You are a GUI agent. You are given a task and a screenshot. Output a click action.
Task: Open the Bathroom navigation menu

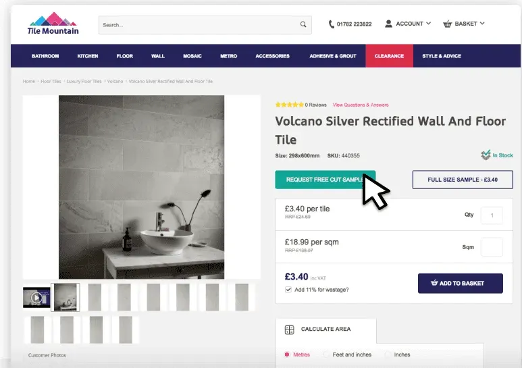(x=45, y=56)
